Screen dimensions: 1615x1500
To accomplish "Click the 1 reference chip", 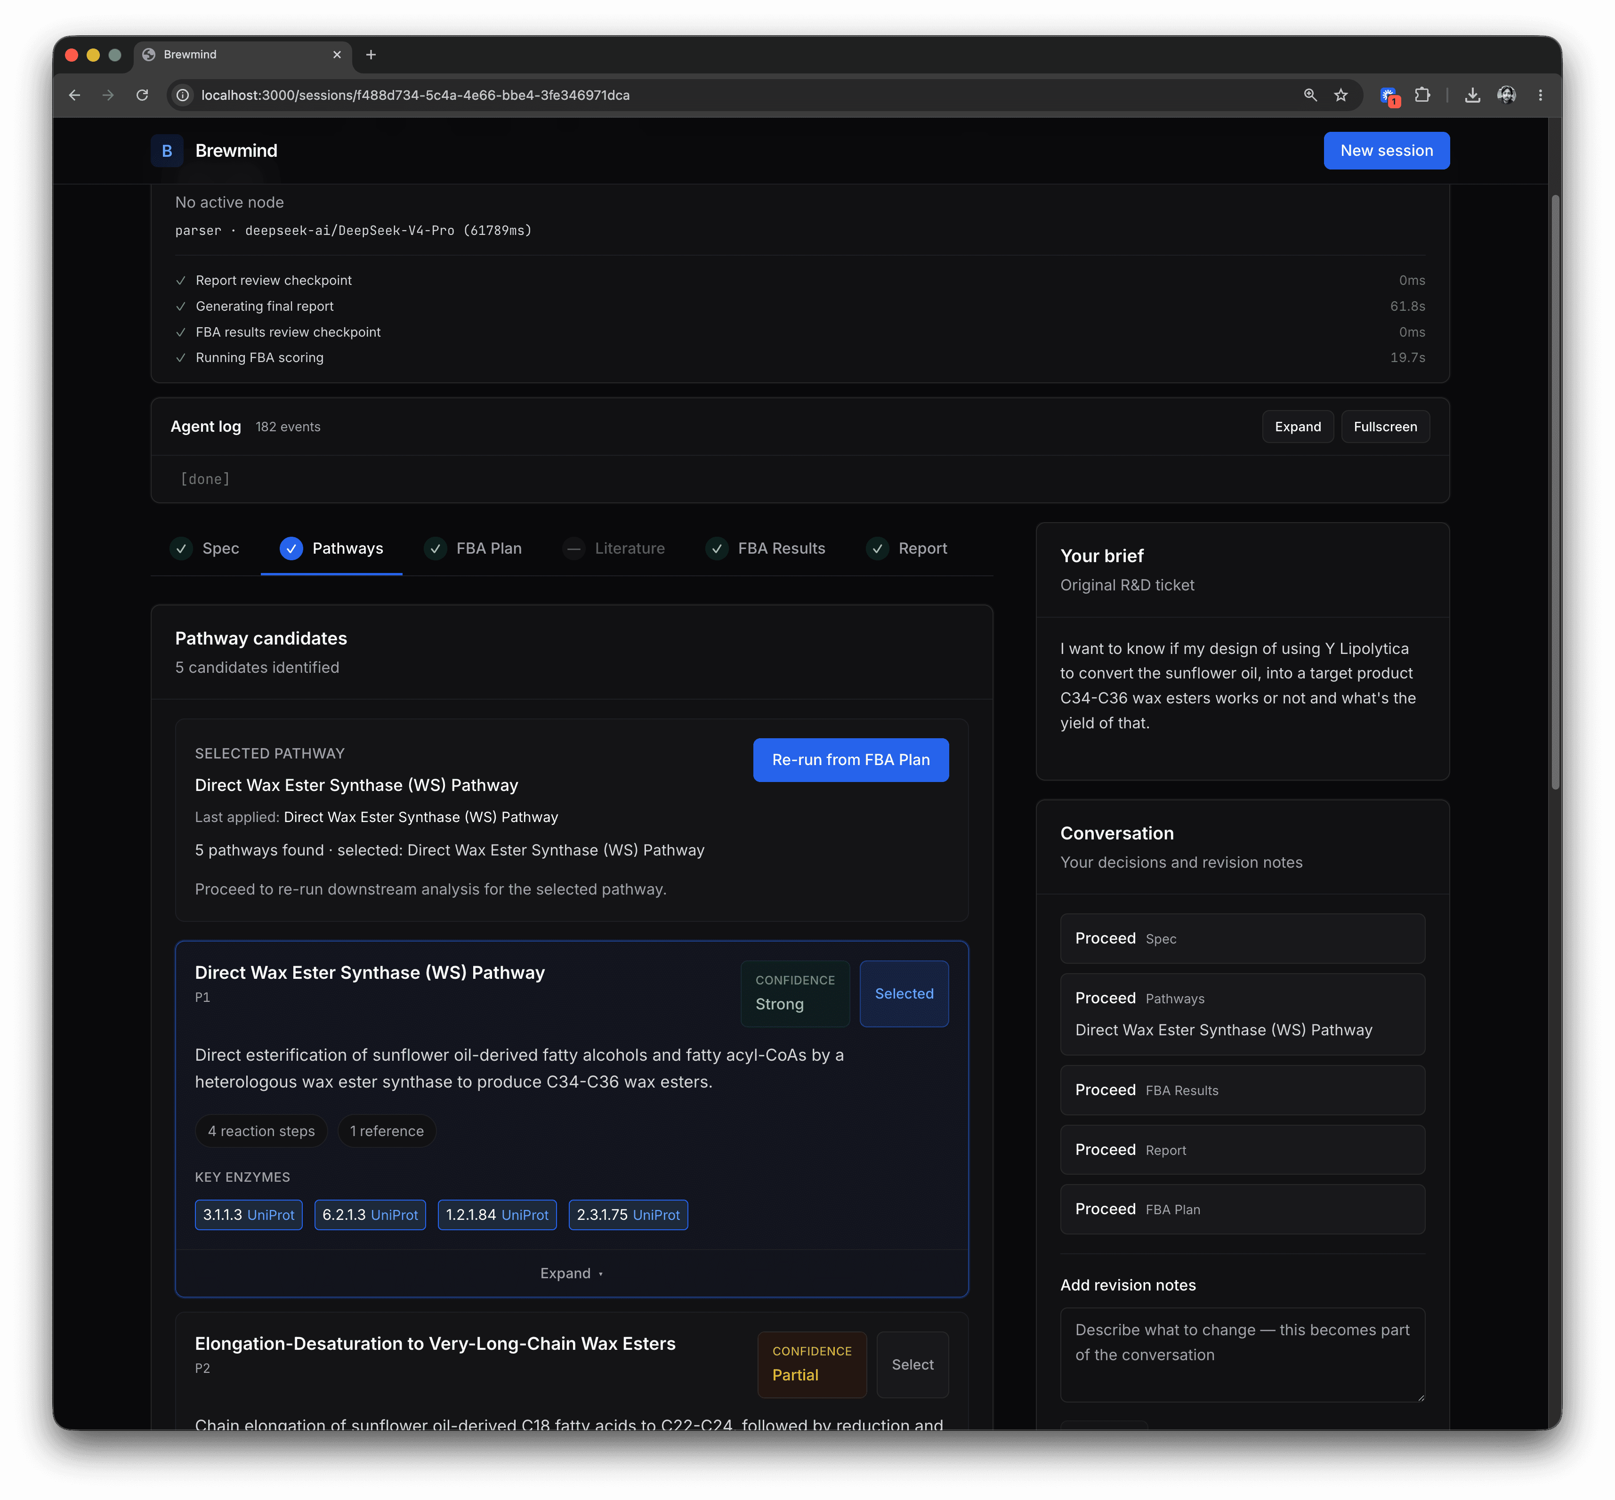I will tap(386, 1131).
